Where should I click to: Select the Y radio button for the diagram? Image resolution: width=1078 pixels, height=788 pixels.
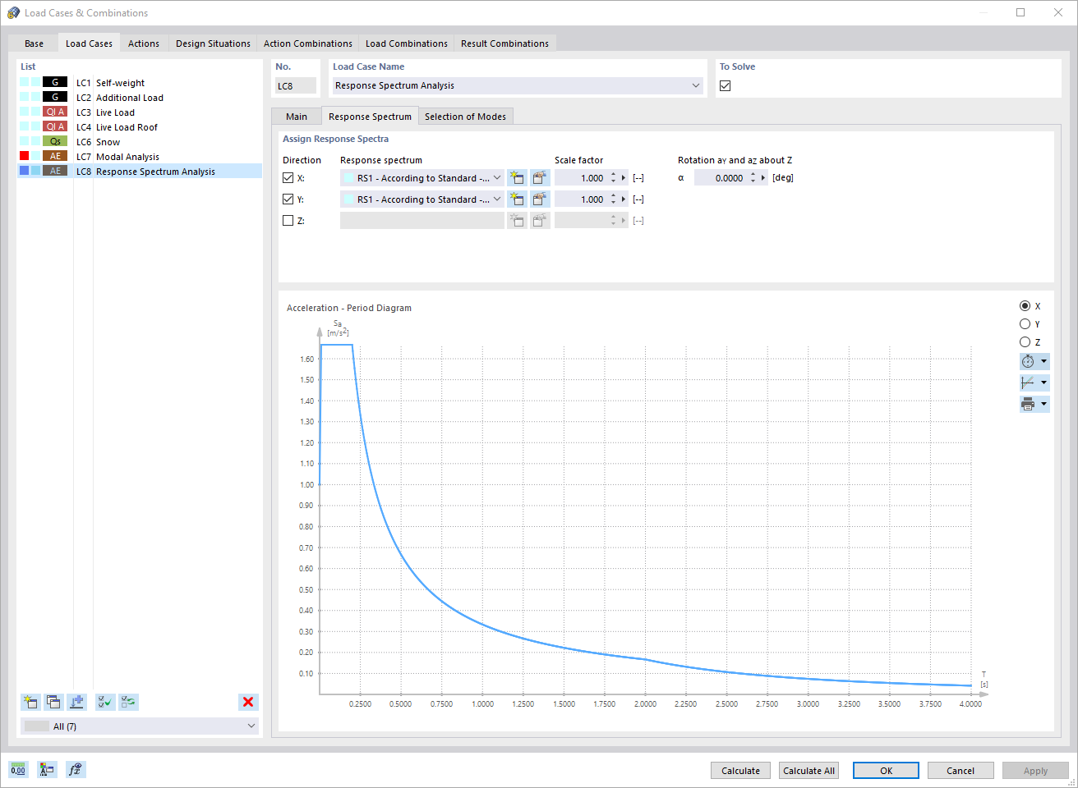(1025, 323)
